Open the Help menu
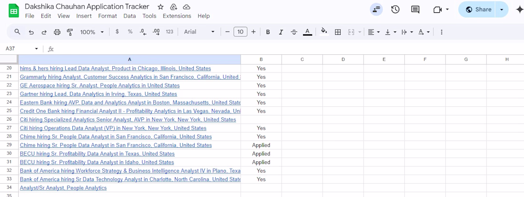Image resolution: width=524 pixels, height=197 pixels. 203,16
